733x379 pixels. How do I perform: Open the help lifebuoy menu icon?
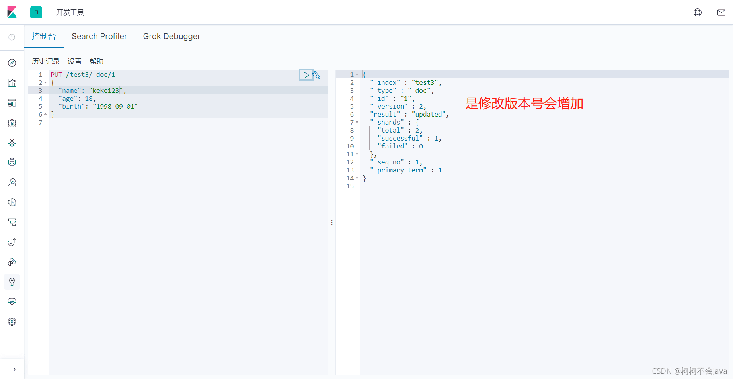[698, 12]
